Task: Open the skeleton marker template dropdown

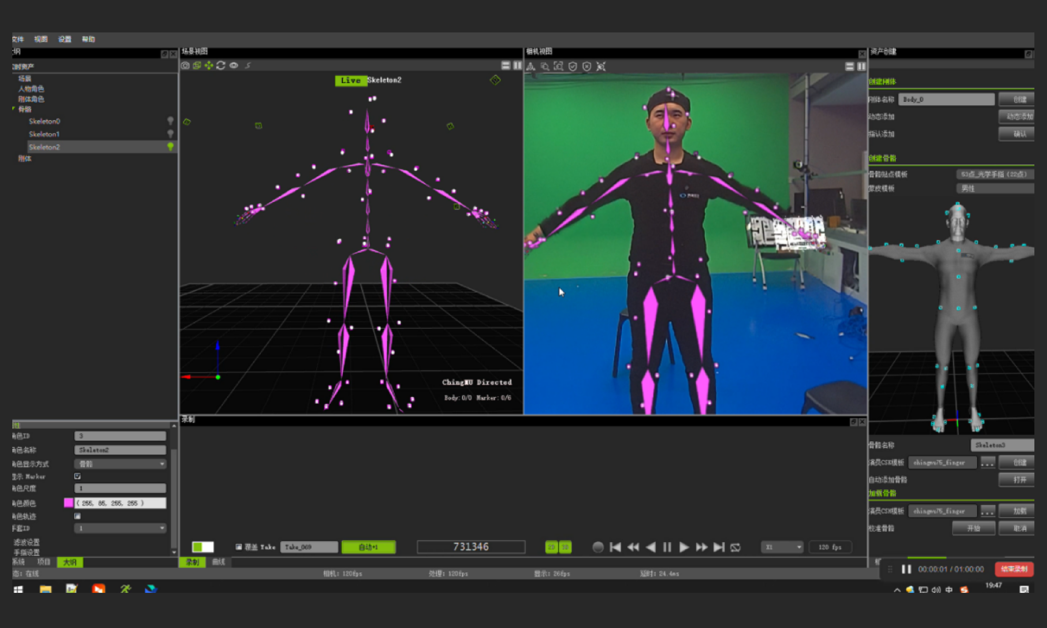Action: [x=994, y=174]
